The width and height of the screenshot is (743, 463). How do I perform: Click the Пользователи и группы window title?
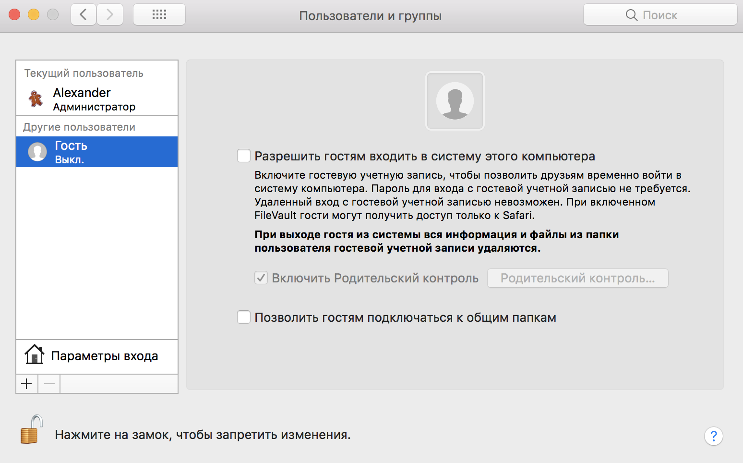(x=370, y=16)
